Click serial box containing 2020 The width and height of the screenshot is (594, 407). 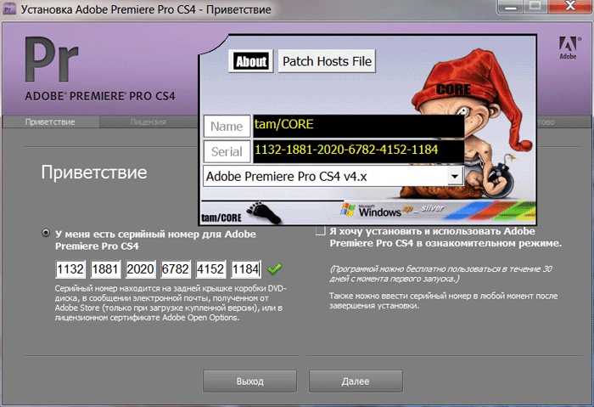[x=141, y=269]
